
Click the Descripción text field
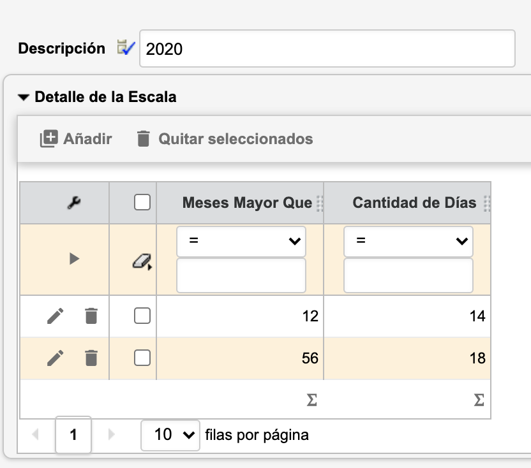(327, 48)
